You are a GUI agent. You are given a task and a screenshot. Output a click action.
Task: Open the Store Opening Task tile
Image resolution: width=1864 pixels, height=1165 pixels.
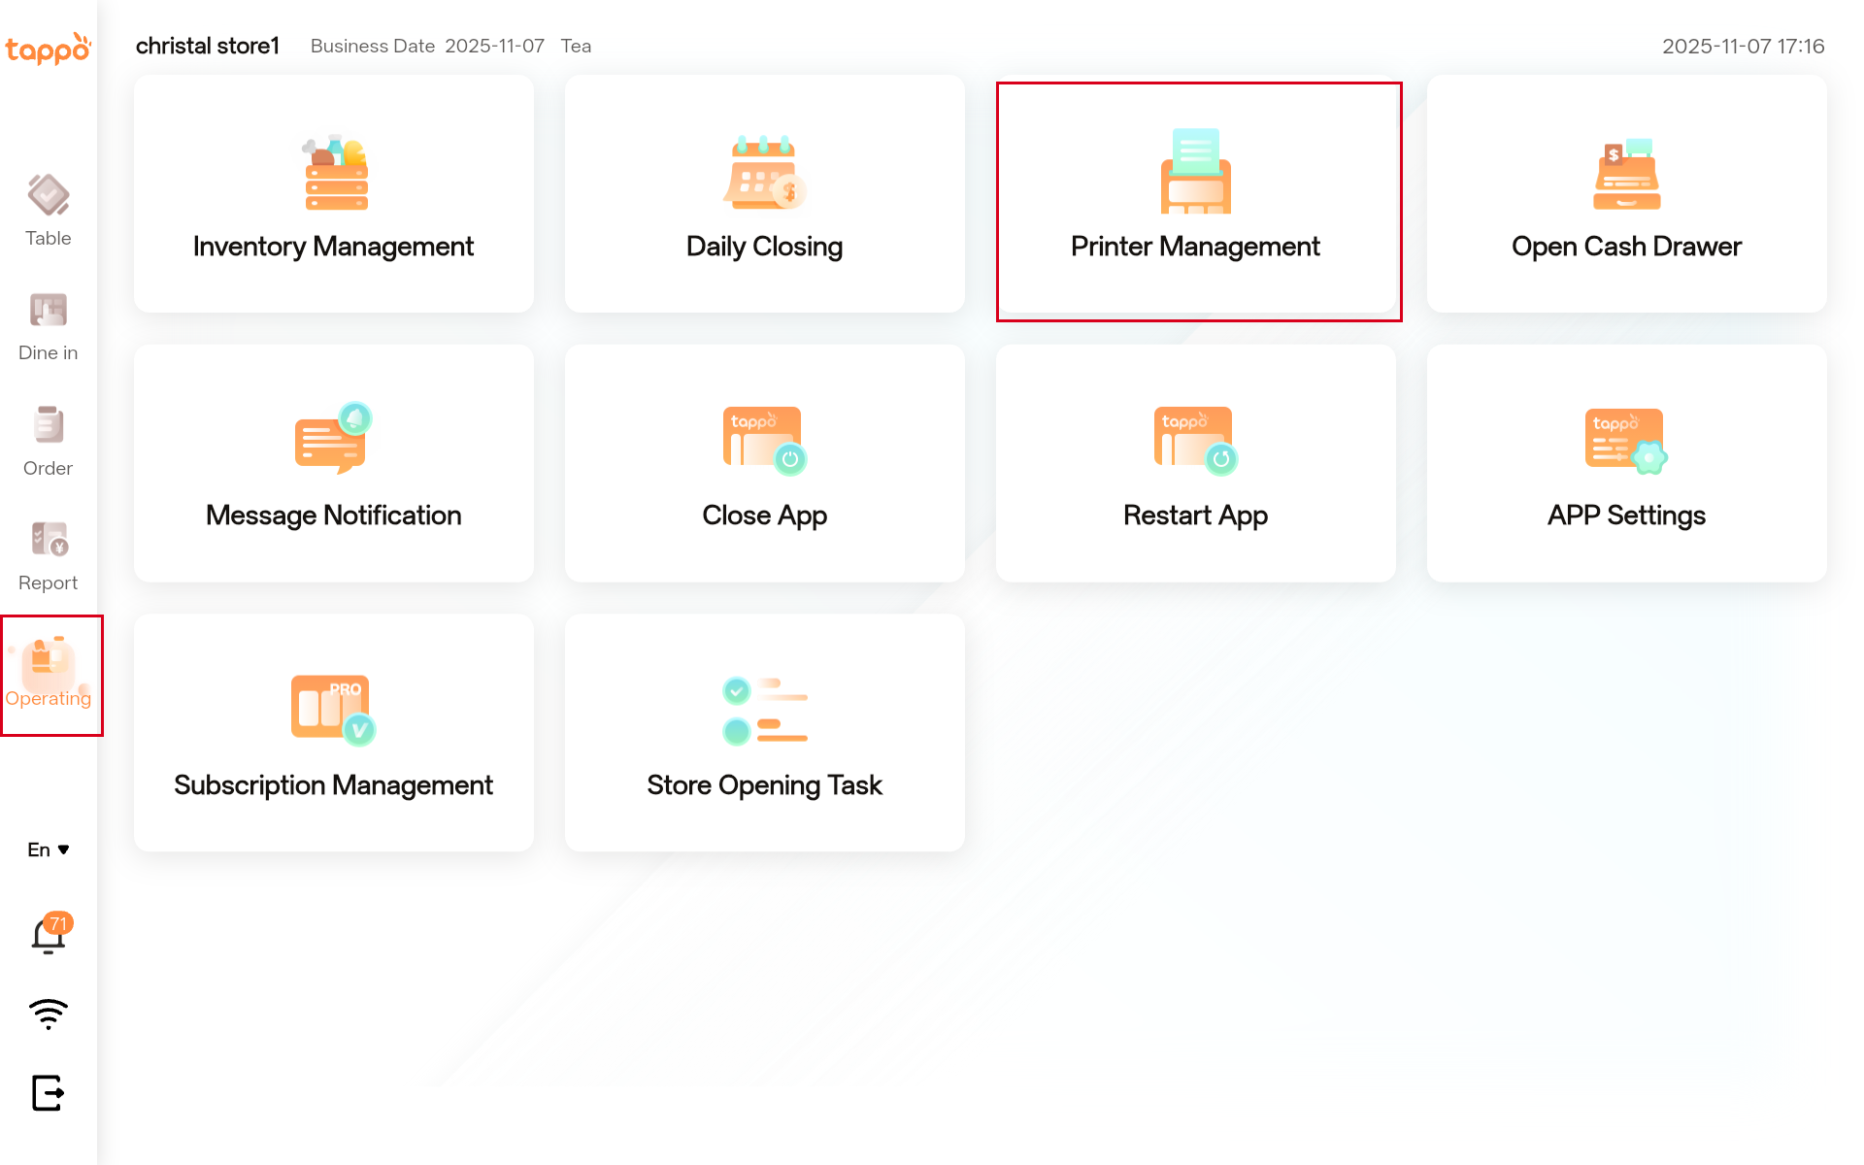click(764, 733)
